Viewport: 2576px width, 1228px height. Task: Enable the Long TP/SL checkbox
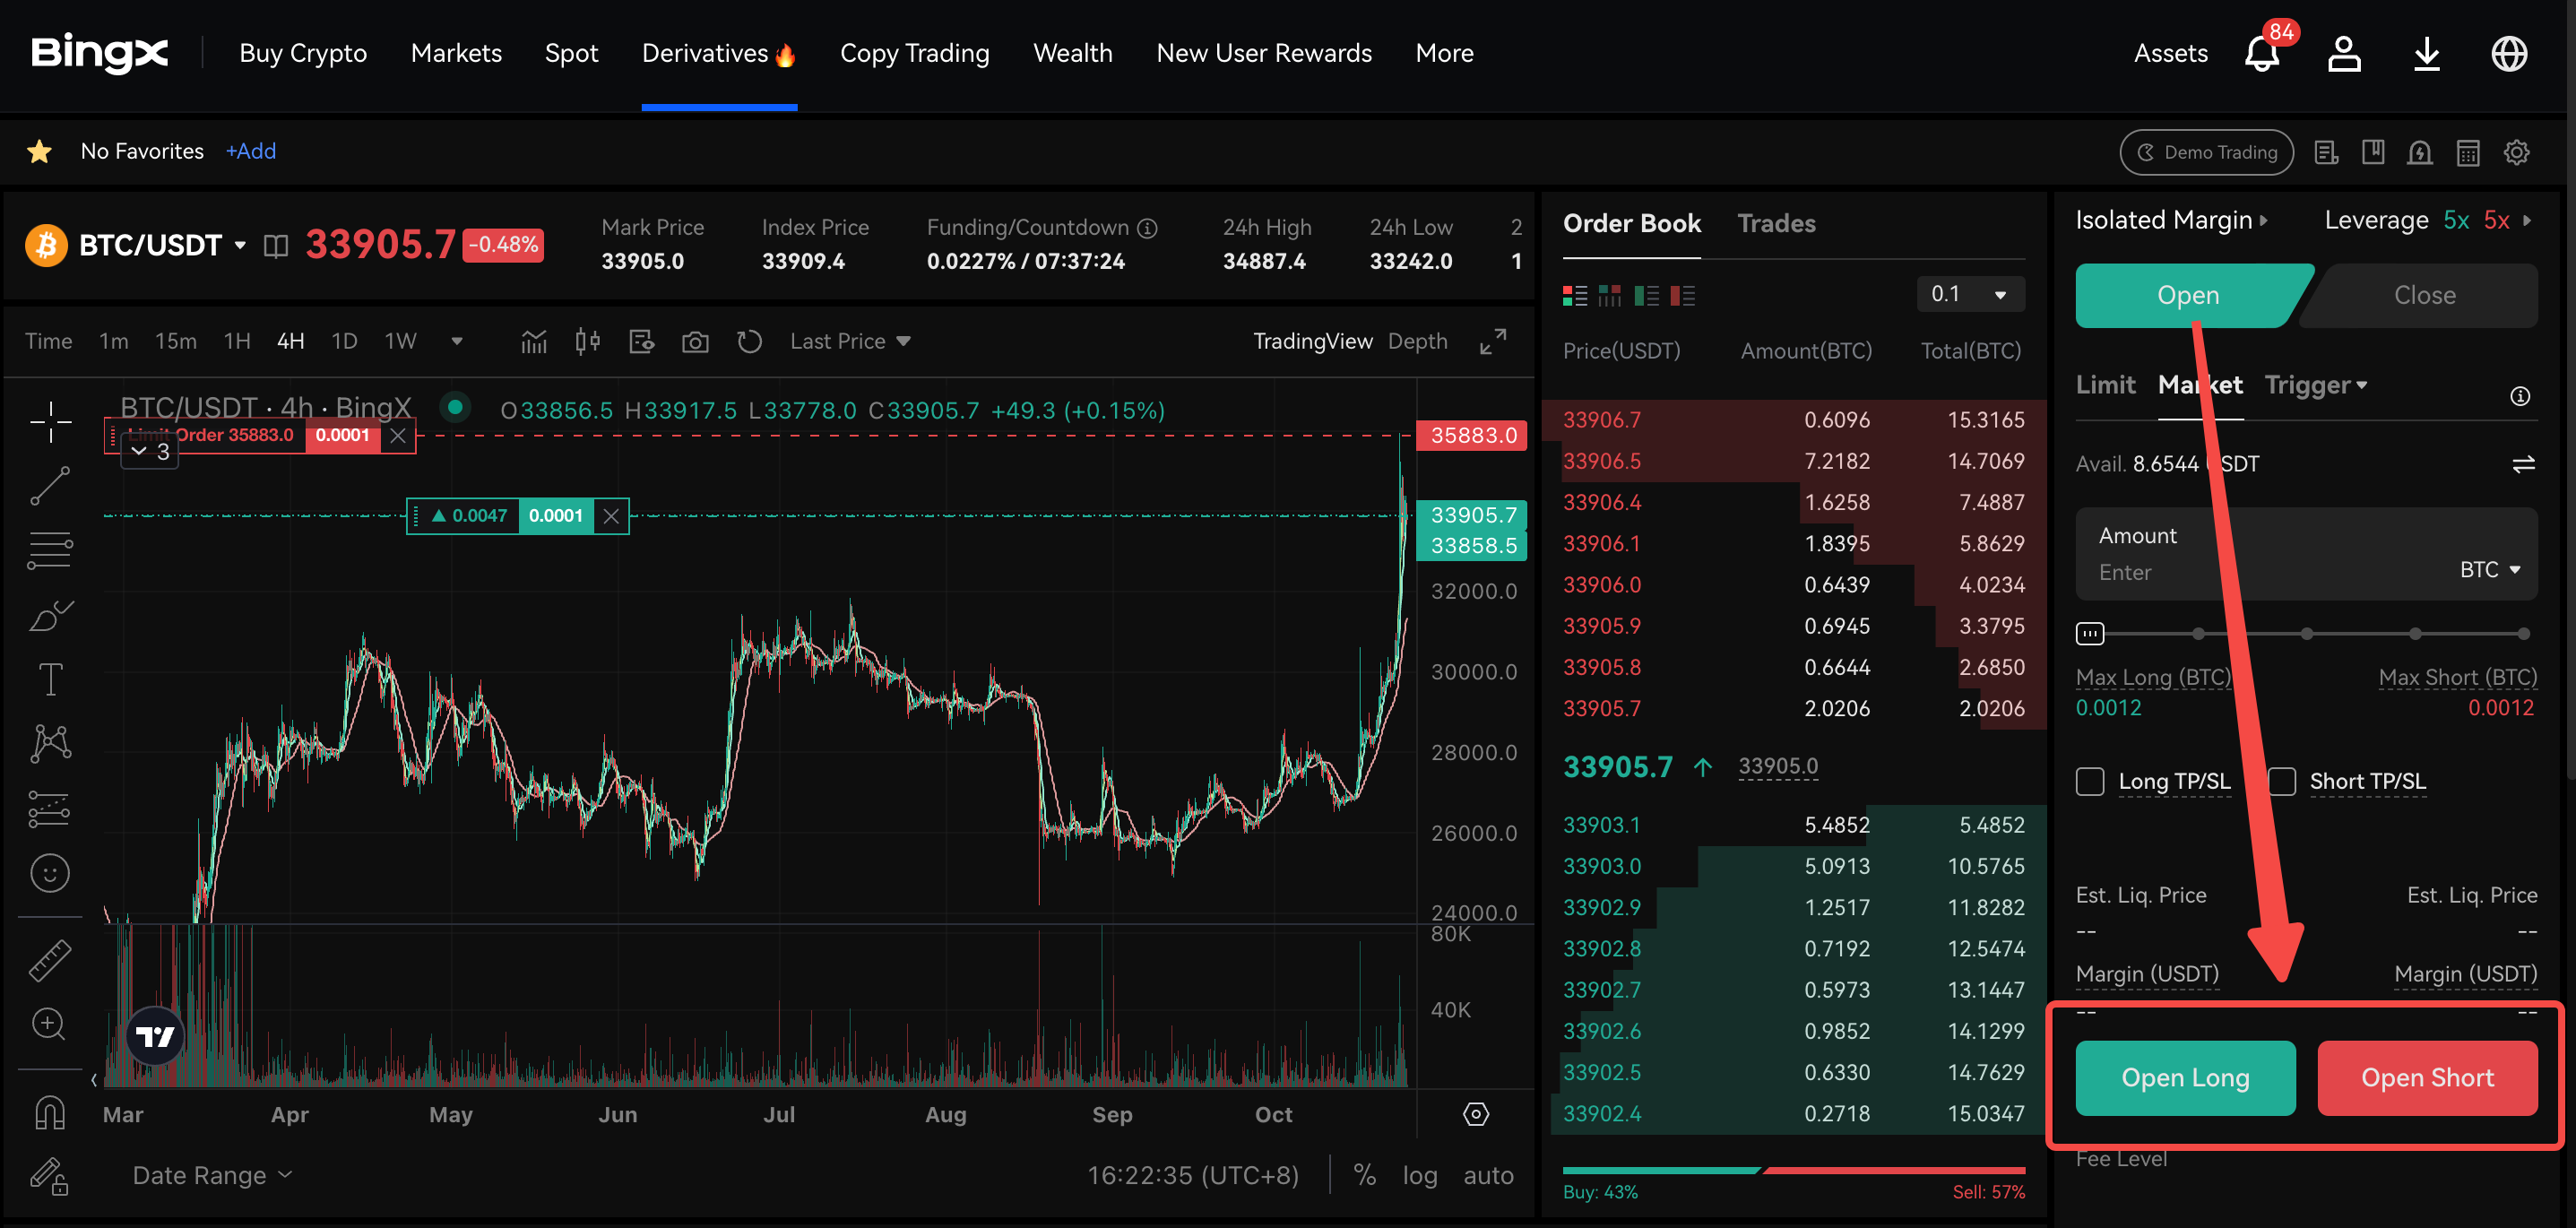[2090, 781]
